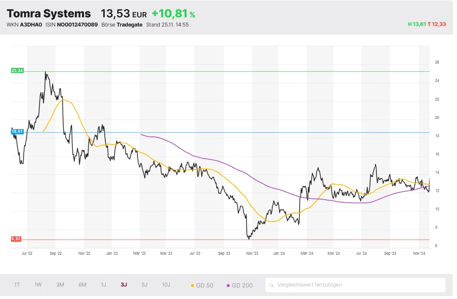457x299 pixels.
Task: Switch chart to 1T timeframe
Action: coord(17,285)
